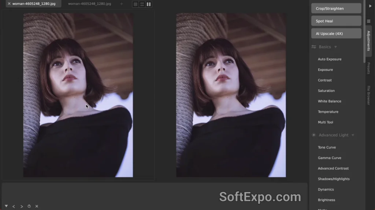Image resolution: width=375 pixels, height=210 pixels.
Task: Collapse the Basics section
Action: coord(335,47)
